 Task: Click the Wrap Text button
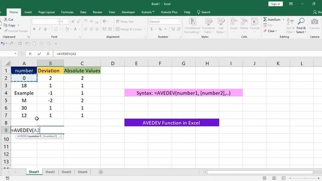click(125, 22)
